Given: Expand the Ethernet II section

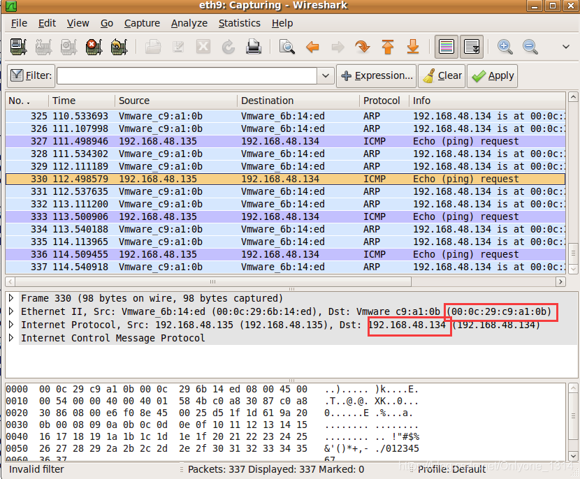Looking at the screenshot, I should click(11, 311).
